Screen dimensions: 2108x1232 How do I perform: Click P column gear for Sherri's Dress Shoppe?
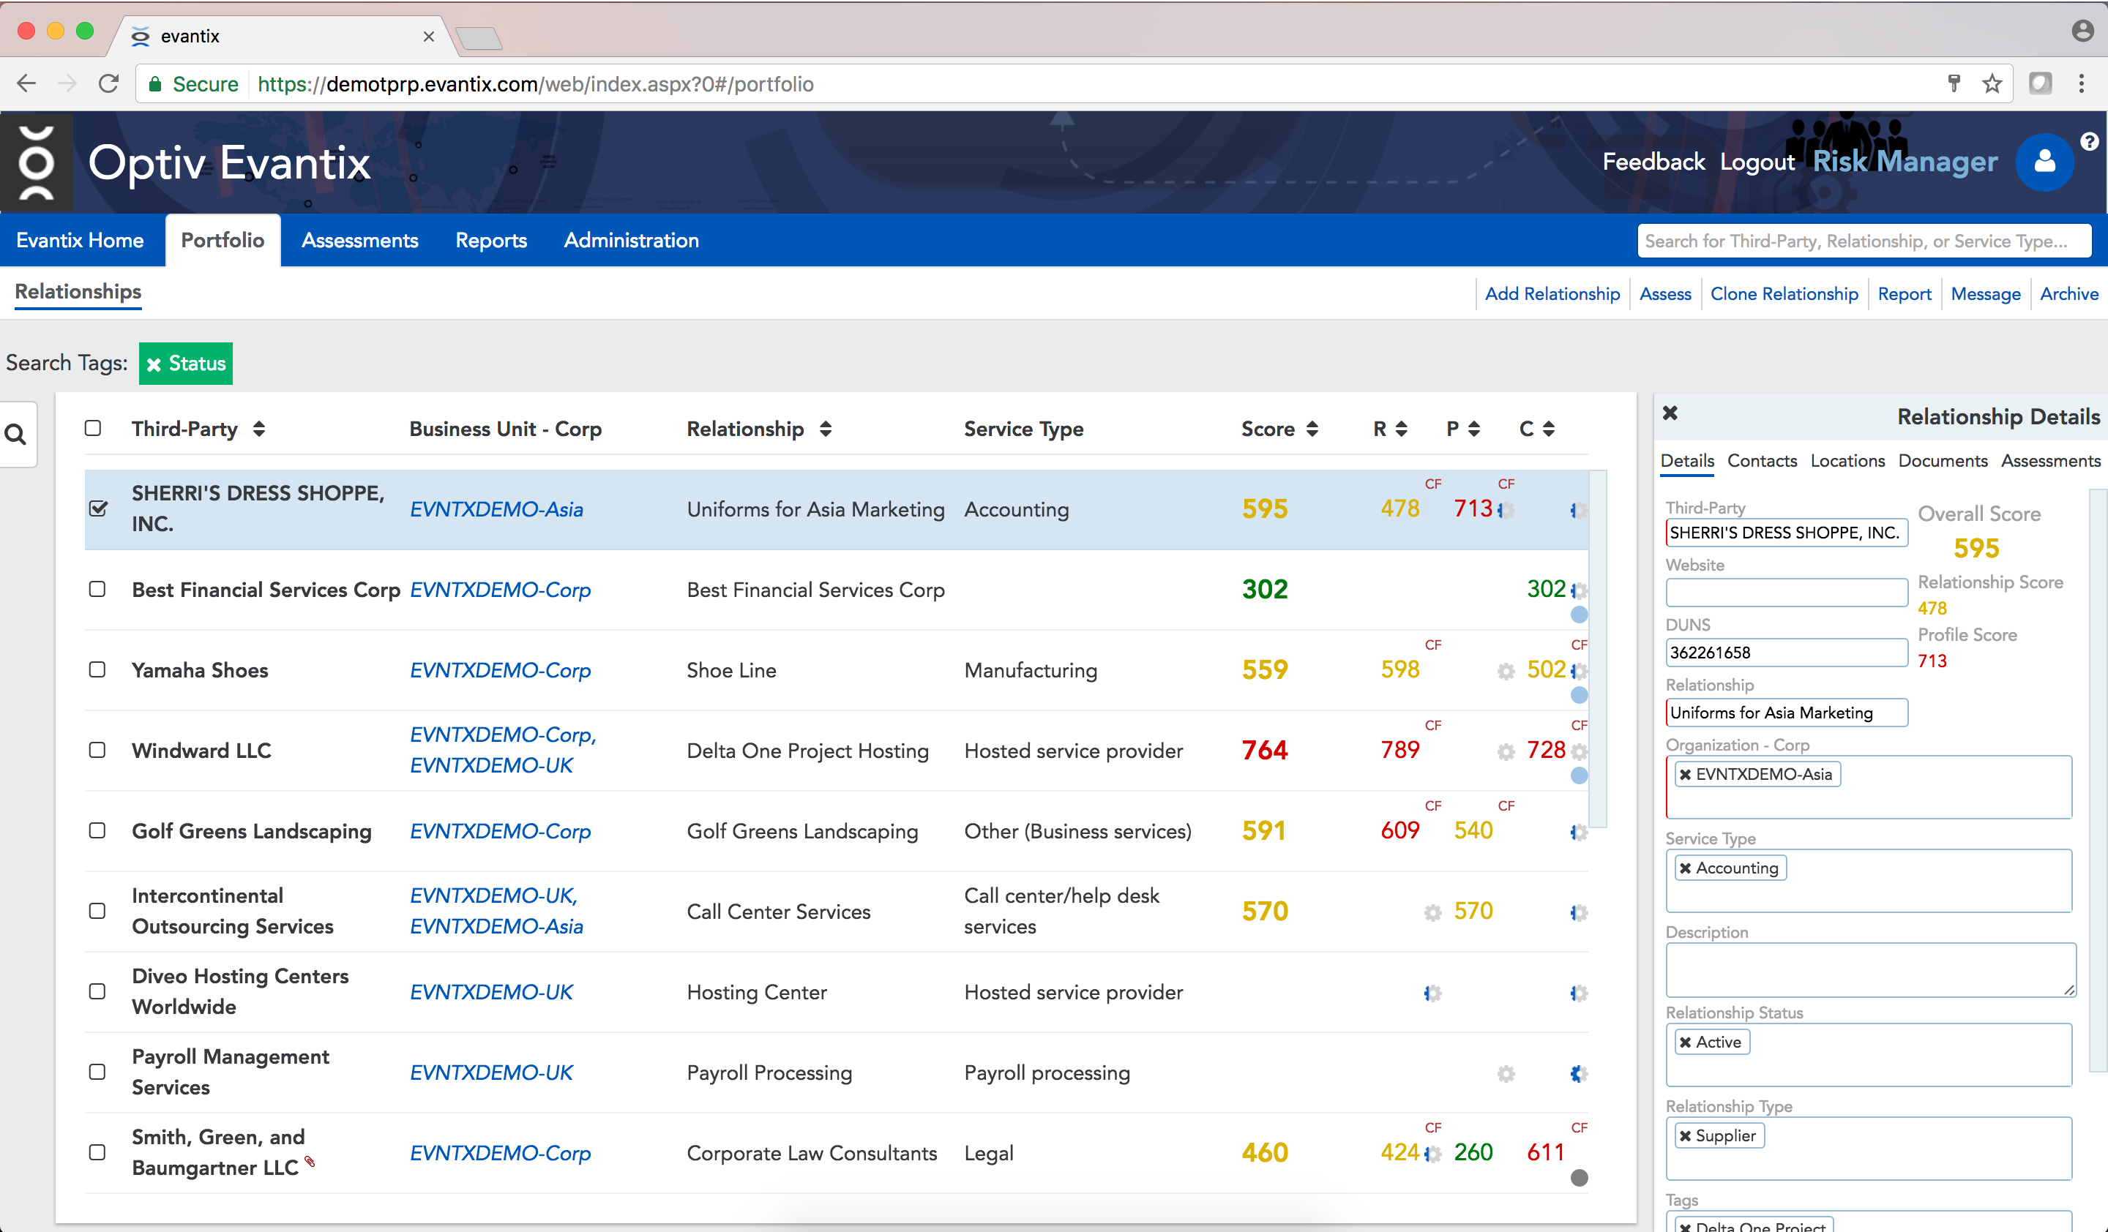[x=1506, y=510]
